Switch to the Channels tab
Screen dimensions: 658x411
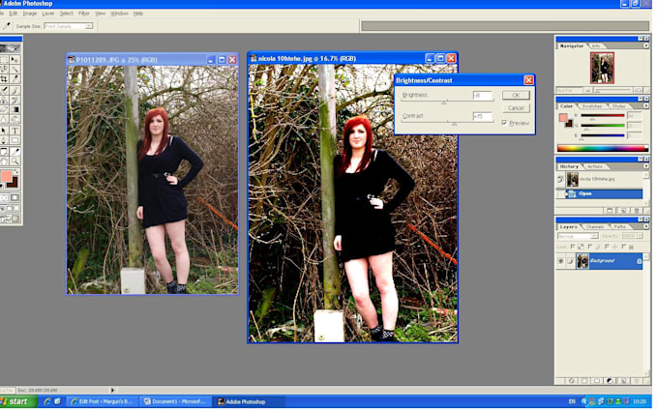pos(595,227)
